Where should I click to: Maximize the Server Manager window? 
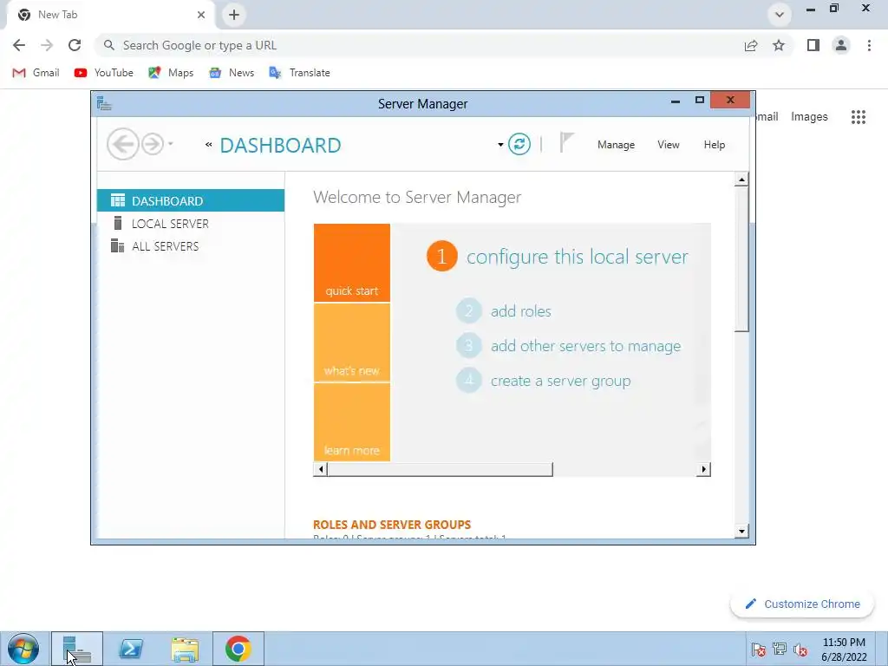tap(700, 101)
